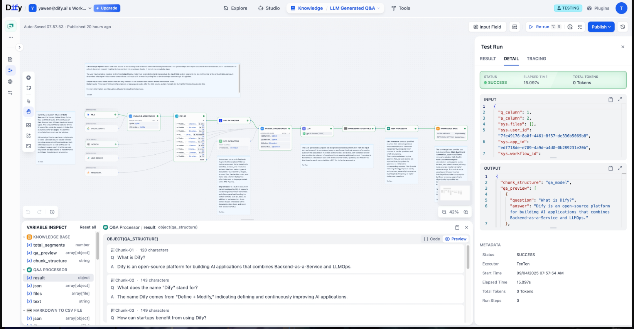
Task: Open Studio in the top navigation
Action: click(x=269, y=8)
